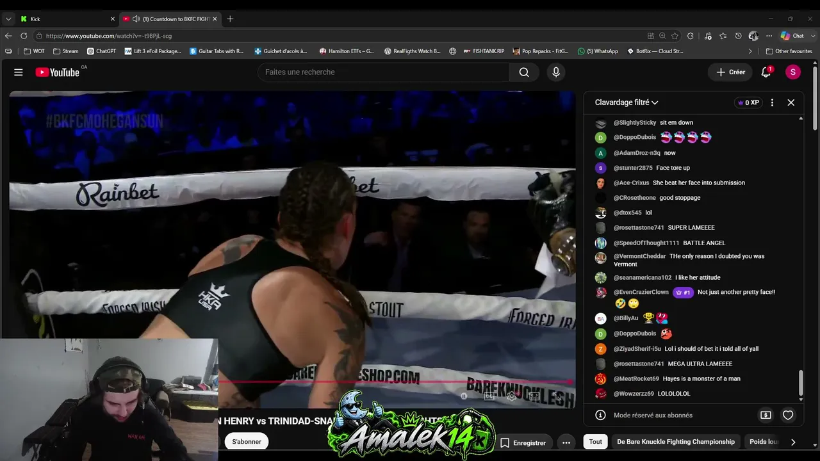Open the Hamilton ETFs bookmark

[347, 51]
